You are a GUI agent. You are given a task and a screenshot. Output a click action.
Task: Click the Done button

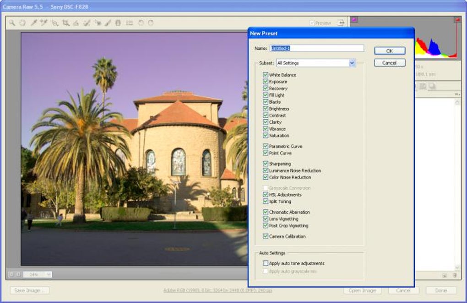coord(441,291)
